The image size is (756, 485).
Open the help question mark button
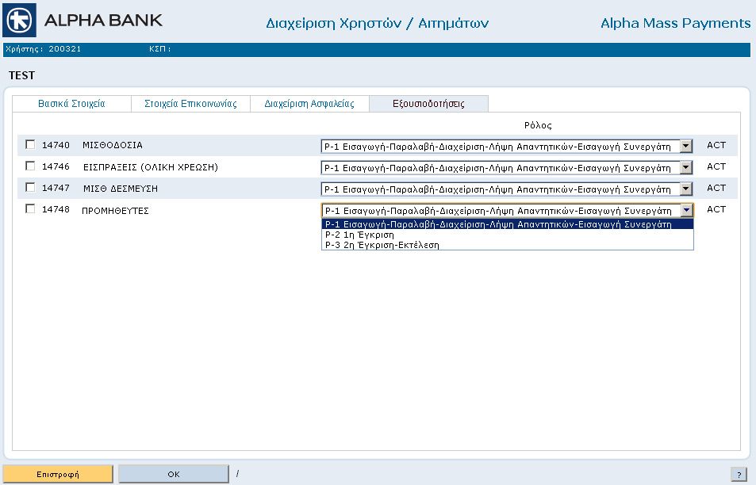pyautogui.click(x=739, y=474)
